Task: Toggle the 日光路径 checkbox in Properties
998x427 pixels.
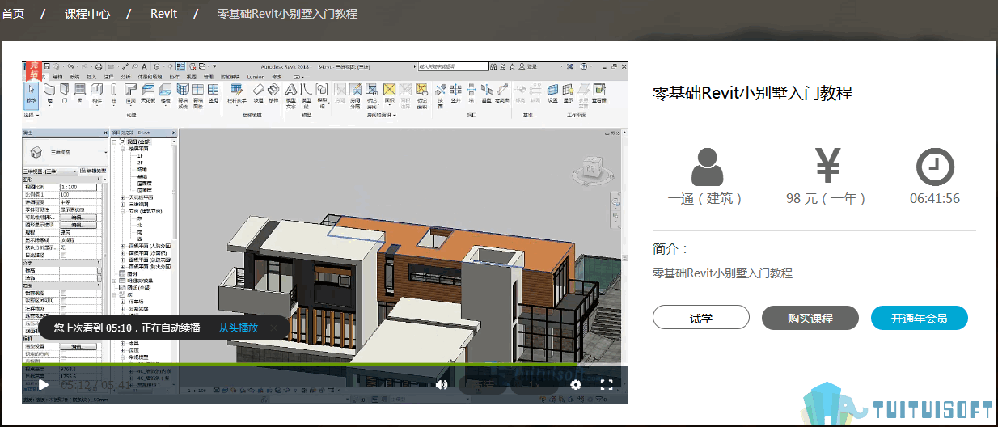Action: 63,255
